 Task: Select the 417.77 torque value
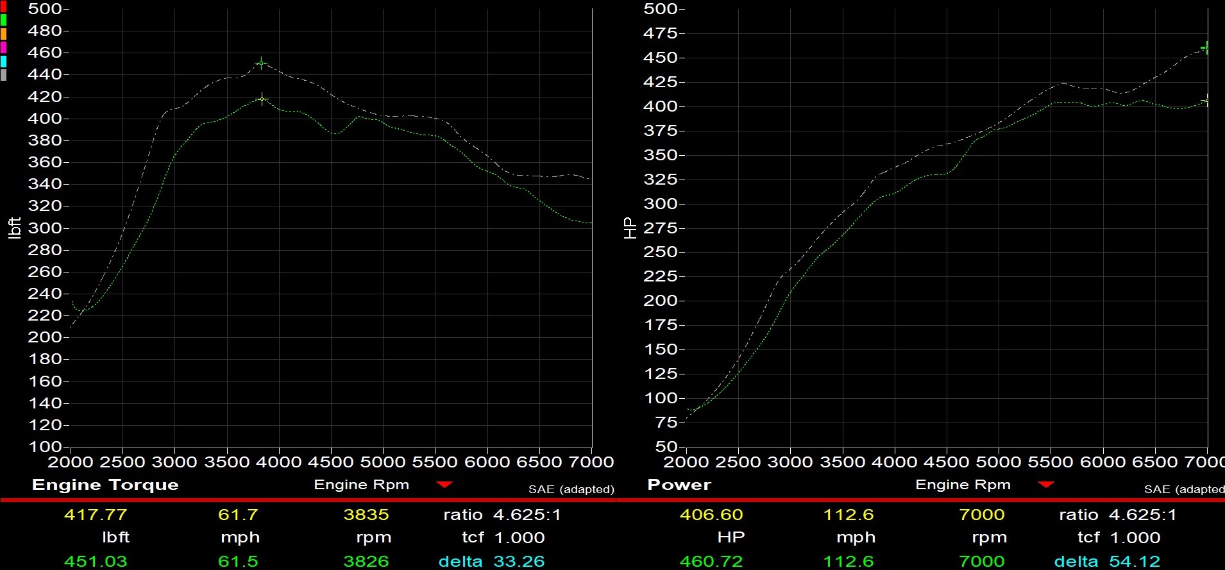pyautogui.click(x=96, y=515)
